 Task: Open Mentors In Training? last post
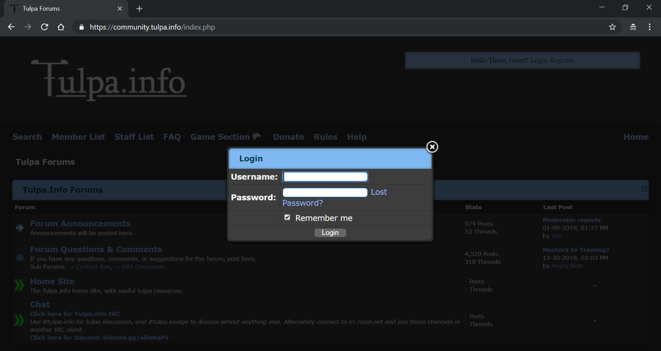click(576, 250)
